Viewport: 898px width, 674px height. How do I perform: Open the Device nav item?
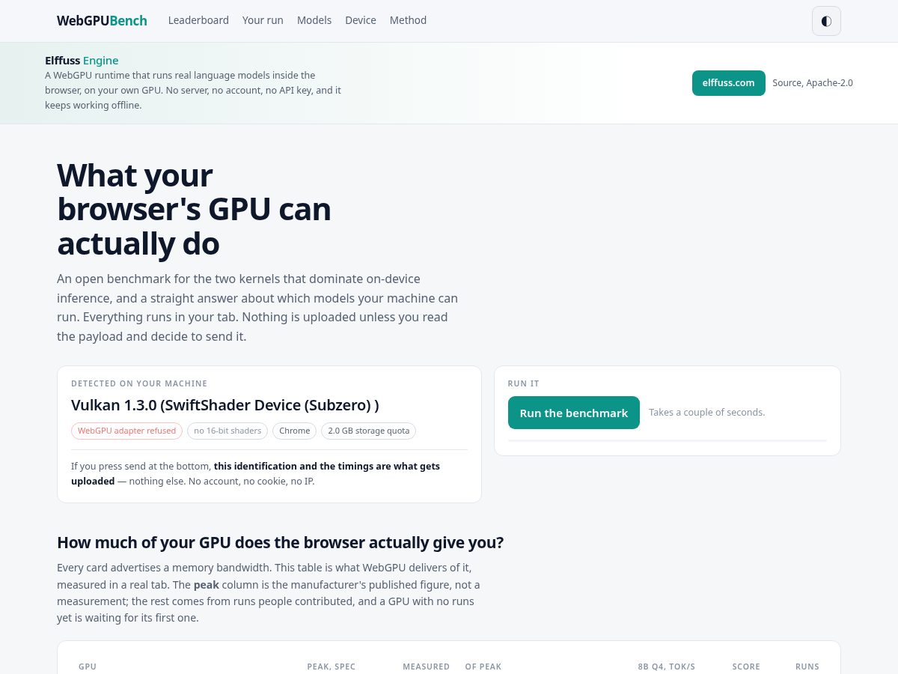coord(361,20)
